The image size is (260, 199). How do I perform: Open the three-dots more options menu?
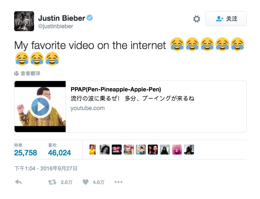pyautogui.click(x=118, y=182)
